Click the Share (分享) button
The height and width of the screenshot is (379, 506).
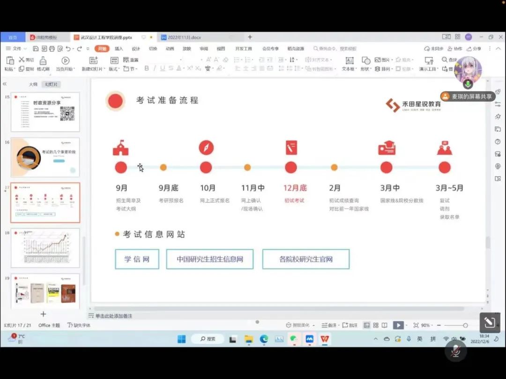[x=473, y=49]
